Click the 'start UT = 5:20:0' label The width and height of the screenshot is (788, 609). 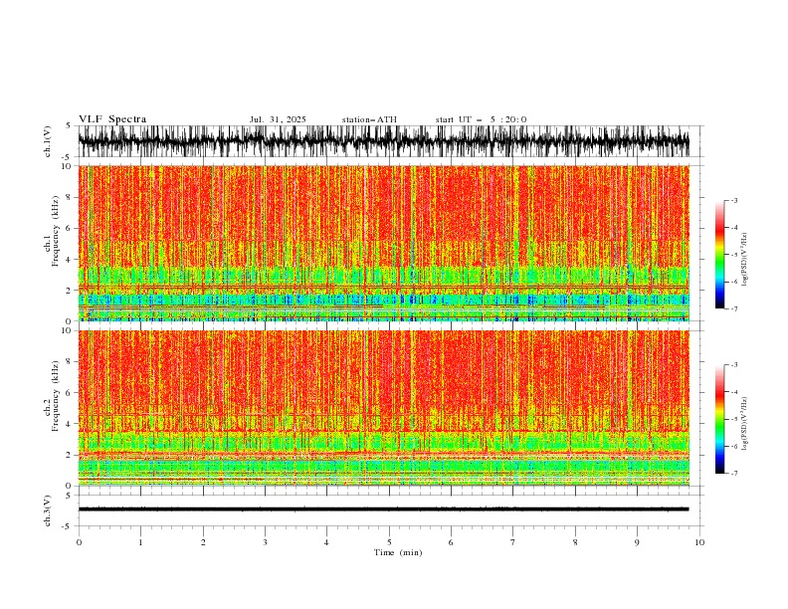click(481, 119)
